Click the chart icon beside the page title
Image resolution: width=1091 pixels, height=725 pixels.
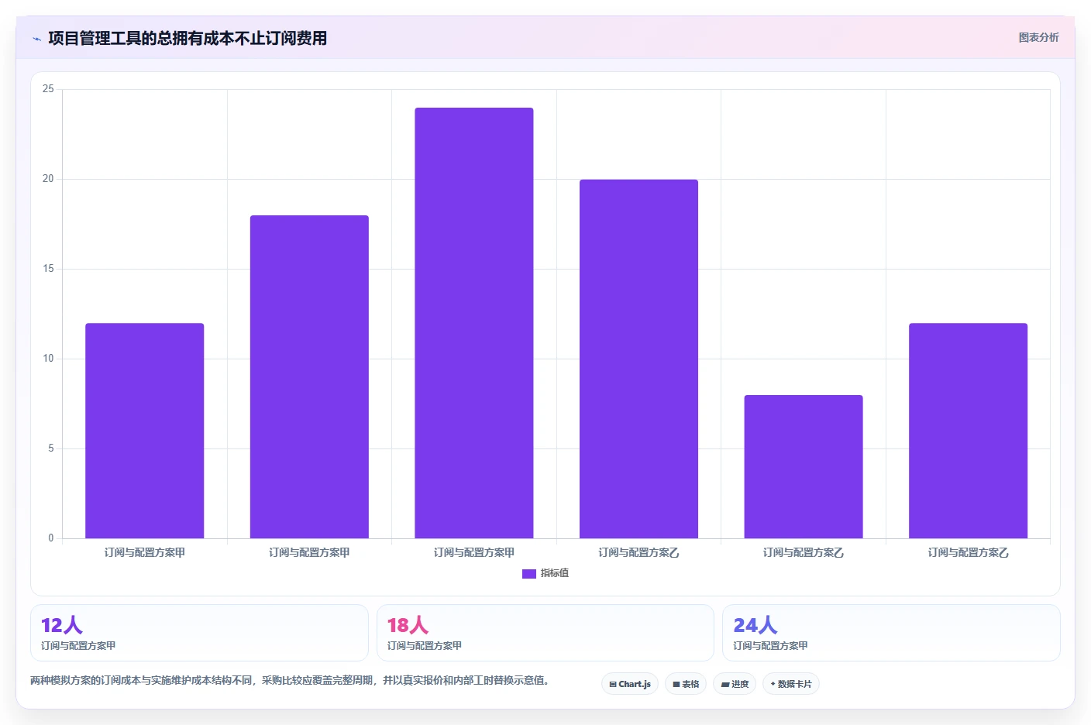(36, 39)
